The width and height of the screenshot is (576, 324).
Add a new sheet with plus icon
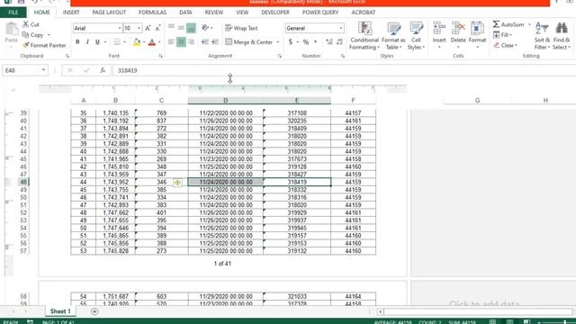click(94, 311)
